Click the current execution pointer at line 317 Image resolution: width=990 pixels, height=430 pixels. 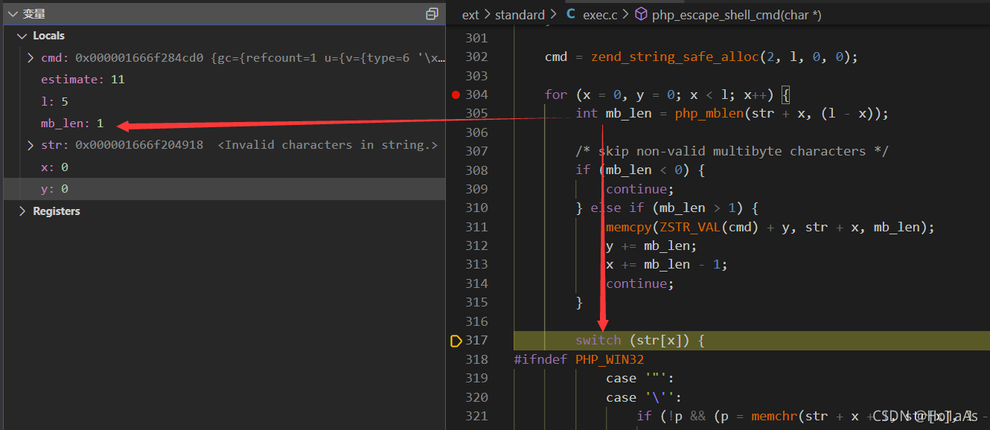tap(456, 341)
